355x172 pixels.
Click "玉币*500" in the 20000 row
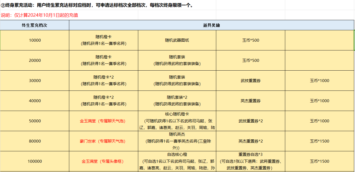pyautogui.click(x=250, y=61)
